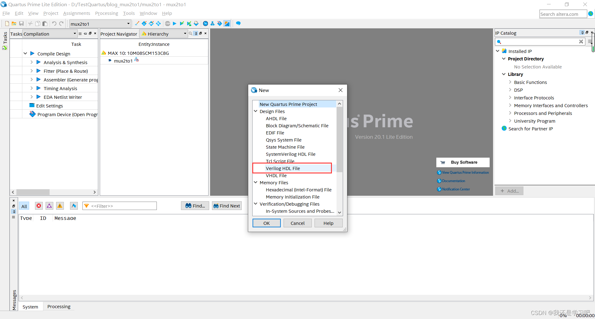Image resolution: width=595 pixels, height=319 pixels.
Task: Click the Program Device icon in Tasks
Action: coord(32,114)
